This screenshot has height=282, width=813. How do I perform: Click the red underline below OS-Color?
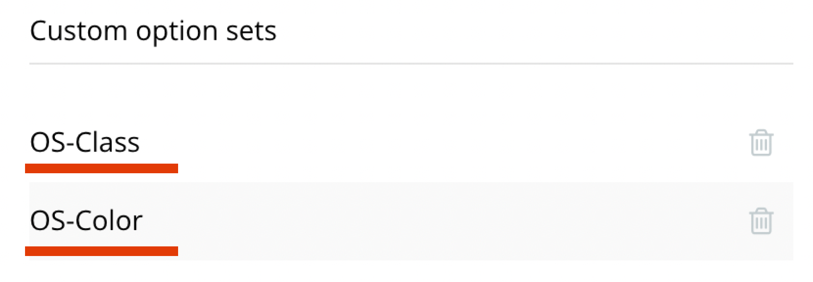click(102, 251)
